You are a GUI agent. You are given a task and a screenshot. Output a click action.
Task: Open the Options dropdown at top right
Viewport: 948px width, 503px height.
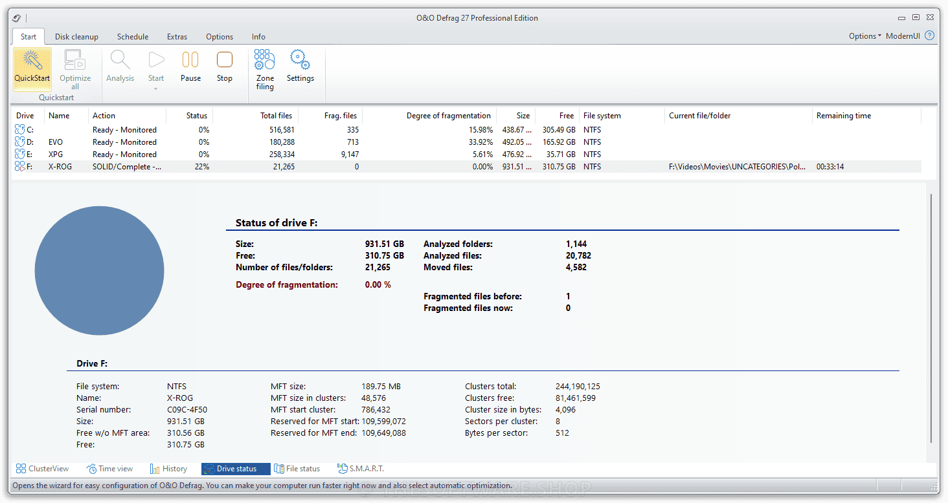tap(865, 36)
